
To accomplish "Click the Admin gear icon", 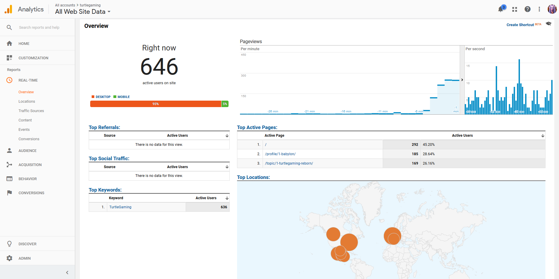I will (x=9, y=258).
